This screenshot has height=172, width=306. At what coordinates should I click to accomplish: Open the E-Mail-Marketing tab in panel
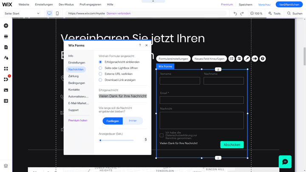click(79, 103)
